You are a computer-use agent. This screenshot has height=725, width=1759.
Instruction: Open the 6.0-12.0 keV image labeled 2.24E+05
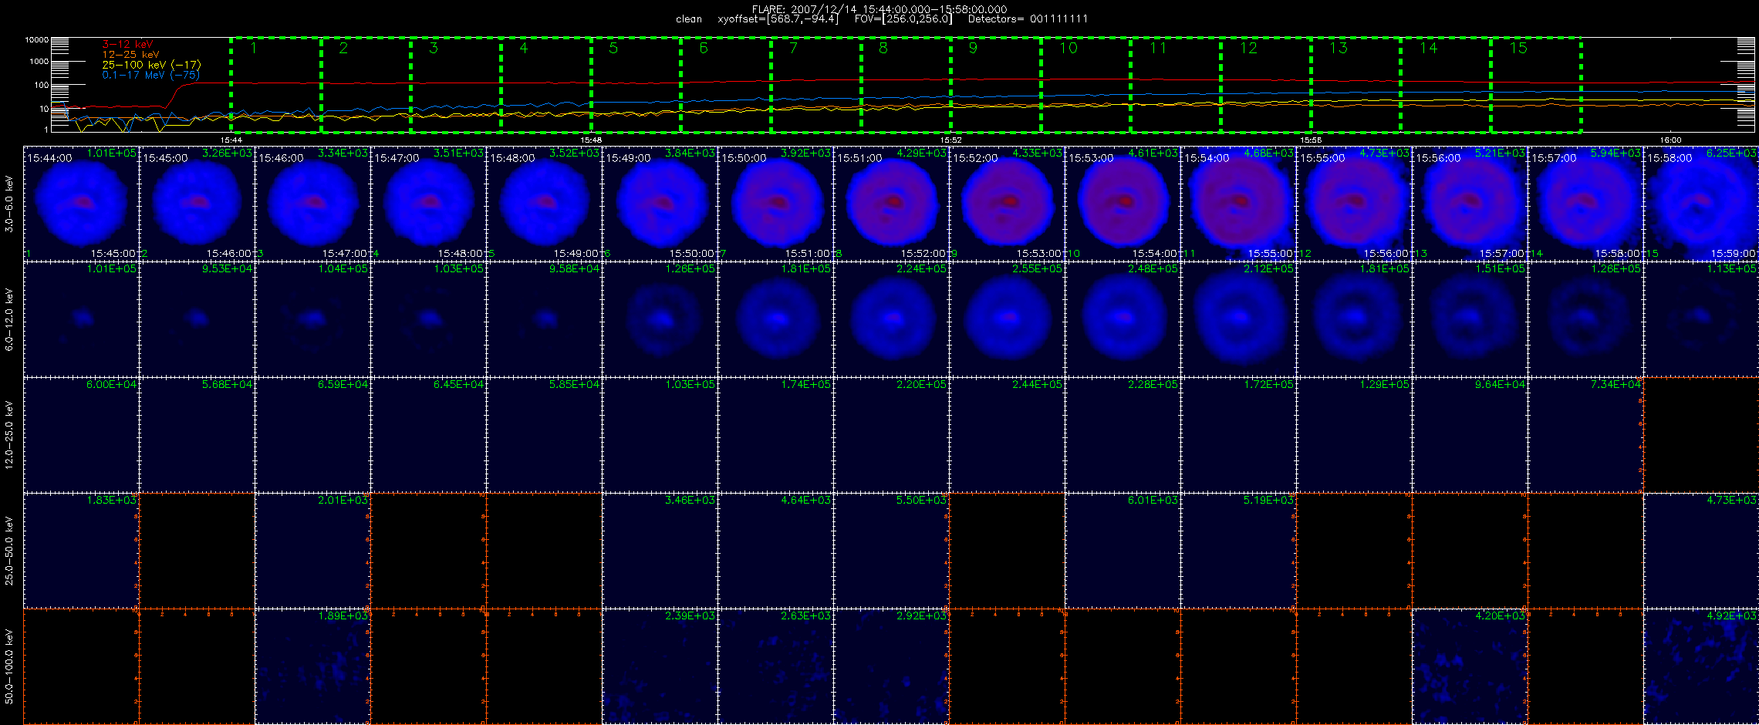[x=892, y=319]
